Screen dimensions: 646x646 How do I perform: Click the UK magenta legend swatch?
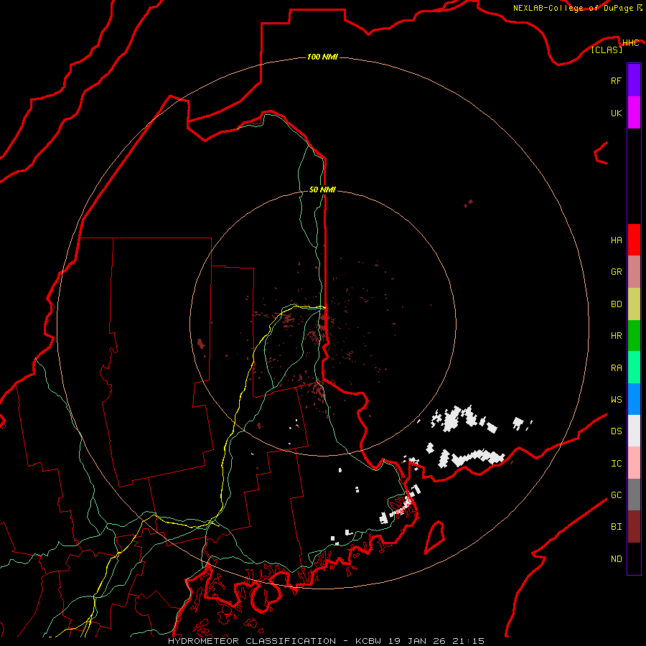[634, 113]
